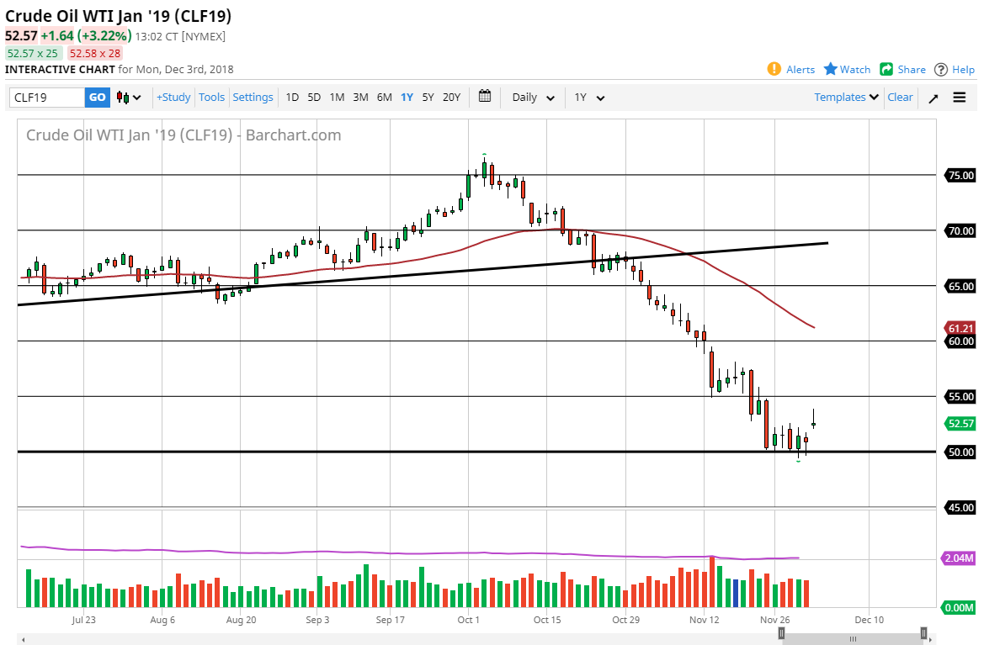Viewport: 984px width, 645px height.
Task: Open the Templates dropdown
Action: click(846, 98)
